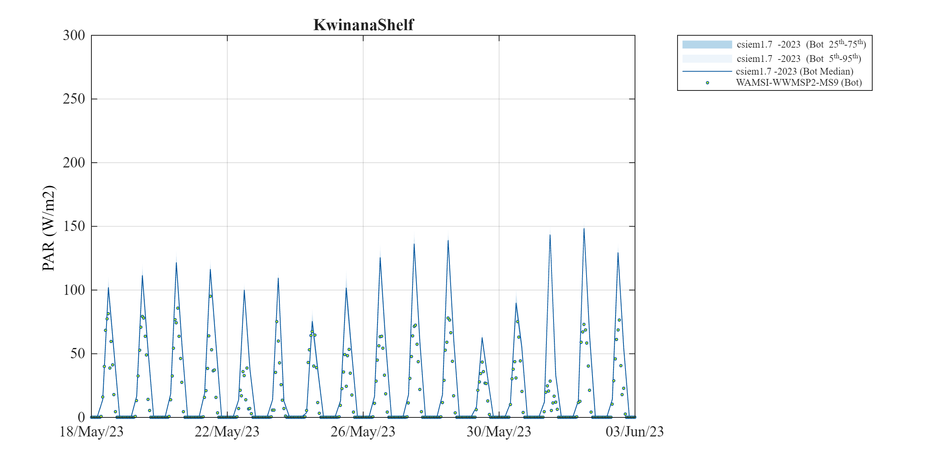Click the KwinanaShelf plot title
The height and width of the screenshot is (469, 939).
[363, 25]
